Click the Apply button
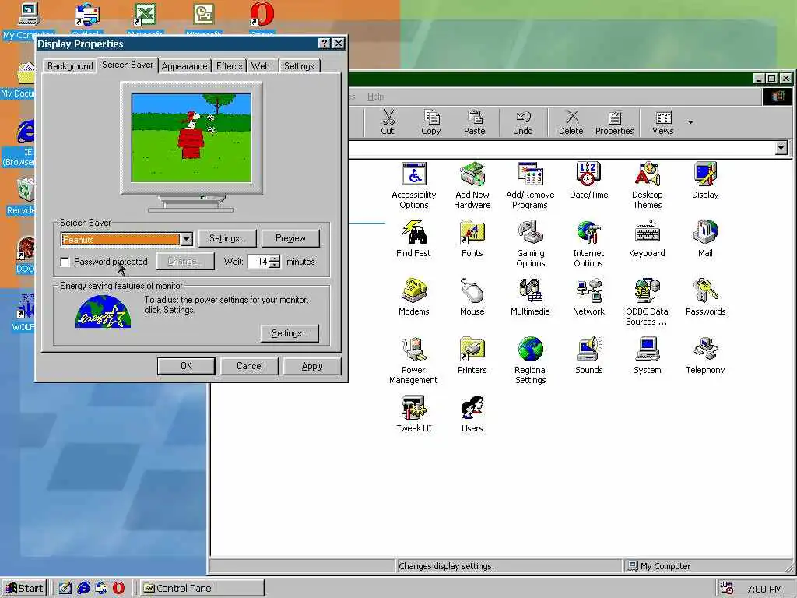Viewport: 797px width, 598px height. click(x=312, y=366)
